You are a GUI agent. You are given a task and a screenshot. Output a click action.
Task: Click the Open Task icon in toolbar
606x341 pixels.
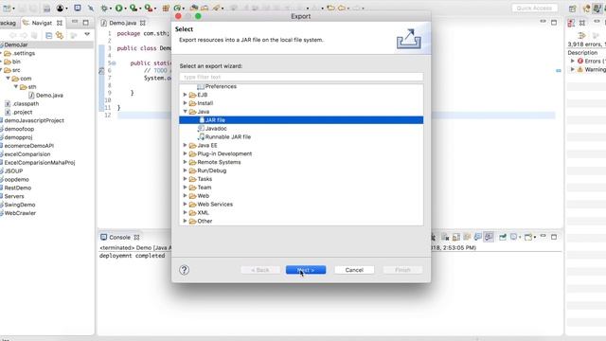[205, 8]
